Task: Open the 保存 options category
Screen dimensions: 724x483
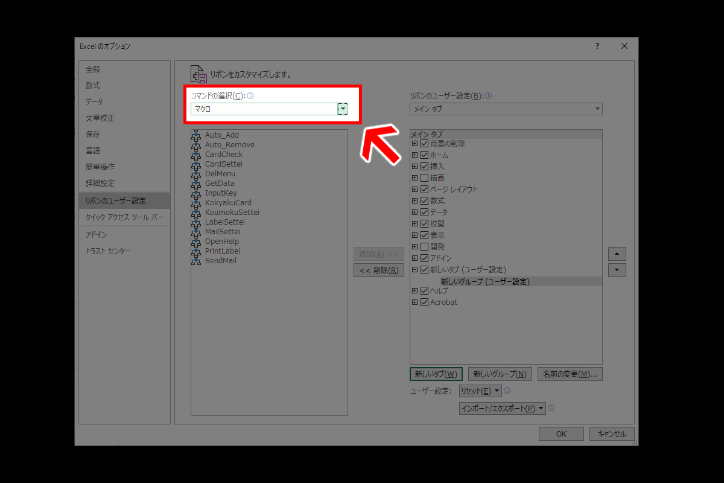Action: click(124, 135)
